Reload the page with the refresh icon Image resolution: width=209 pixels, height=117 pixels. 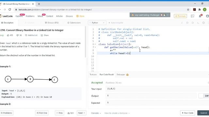pyautogui.click(x=10, y=9)
